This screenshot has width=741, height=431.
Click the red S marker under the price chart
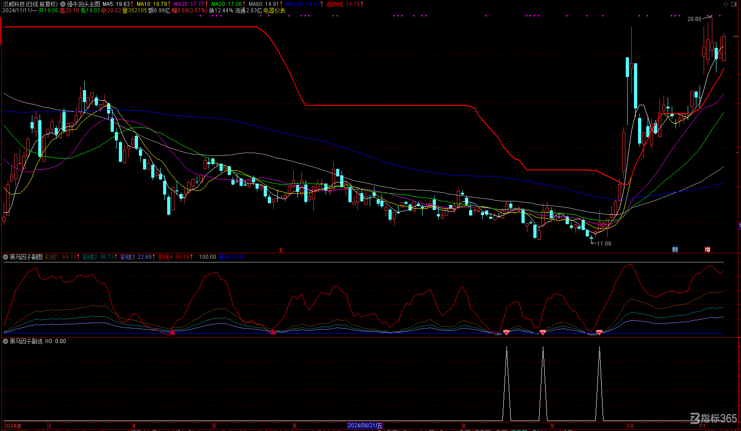(x=281, y=250)
